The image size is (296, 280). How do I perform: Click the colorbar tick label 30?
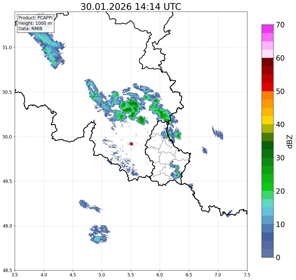(x=280, y=158)
